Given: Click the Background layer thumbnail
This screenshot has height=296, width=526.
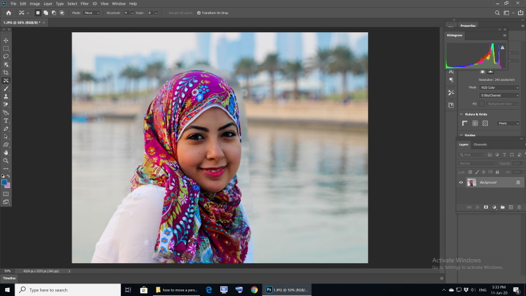Looking at the screenshot, I should pyautogui.click(x=471, y=183).
